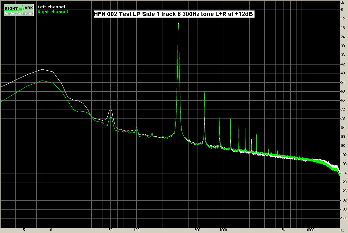Click the -72 dB axis value
The height and width of the screenshot is (233, 348).
342,109
